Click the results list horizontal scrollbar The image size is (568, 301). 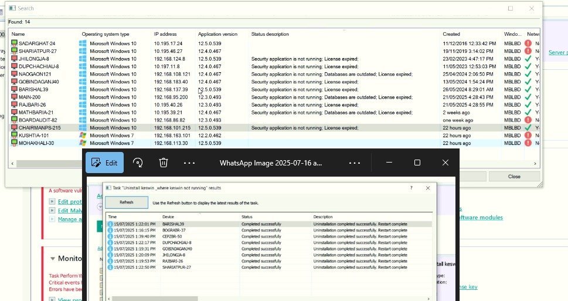[155, 299]
